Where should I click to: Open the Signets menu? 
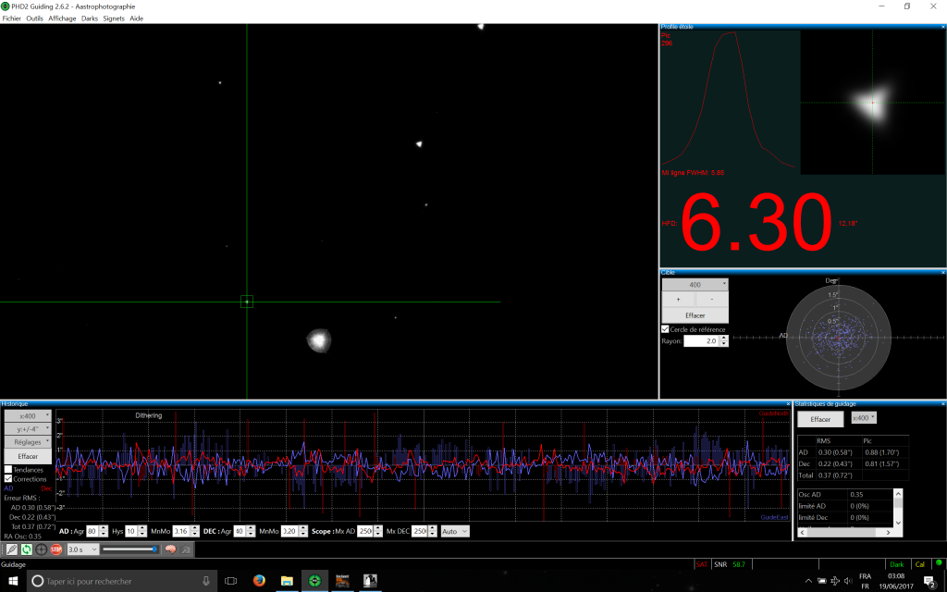114,18
